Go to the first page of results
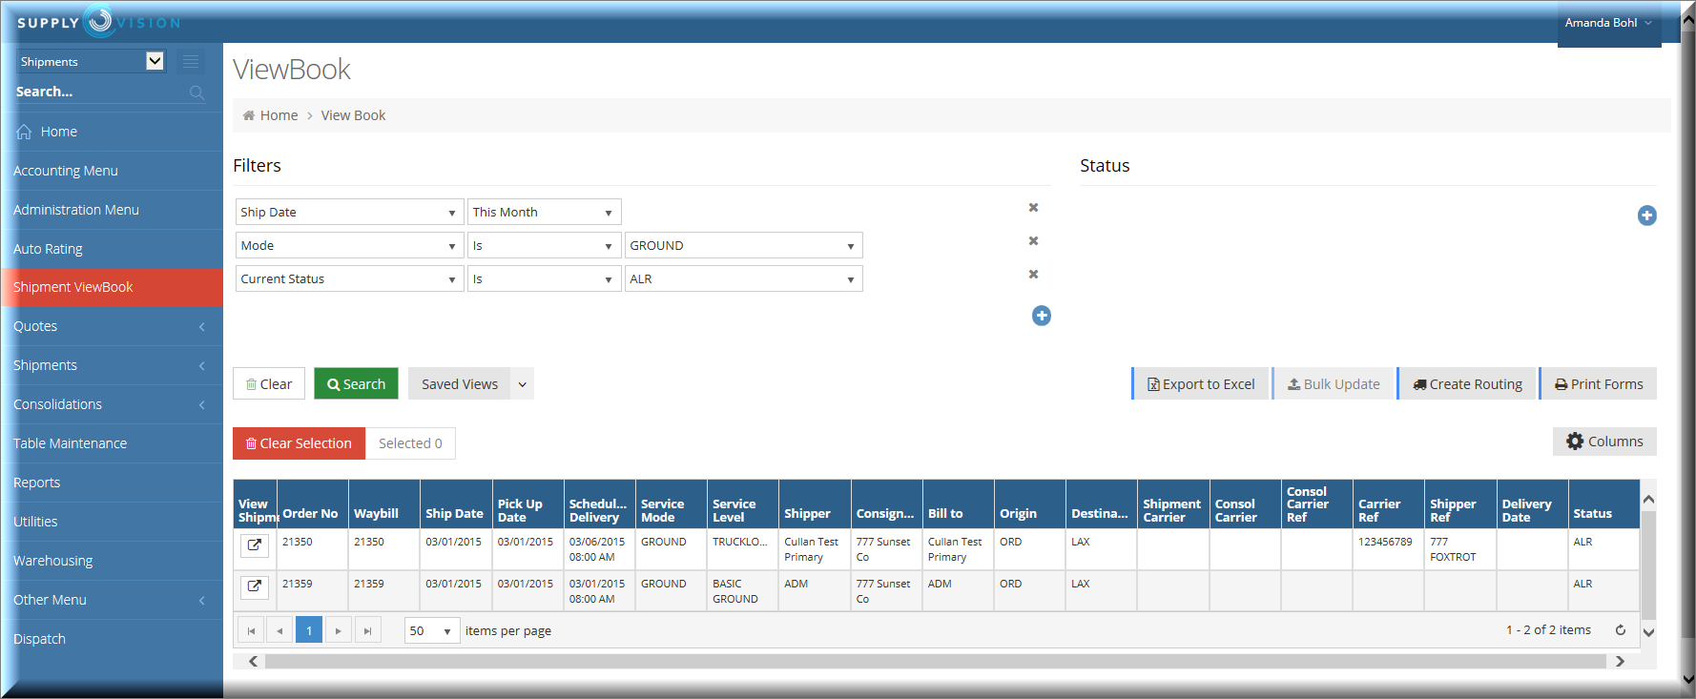 (251, 630)
